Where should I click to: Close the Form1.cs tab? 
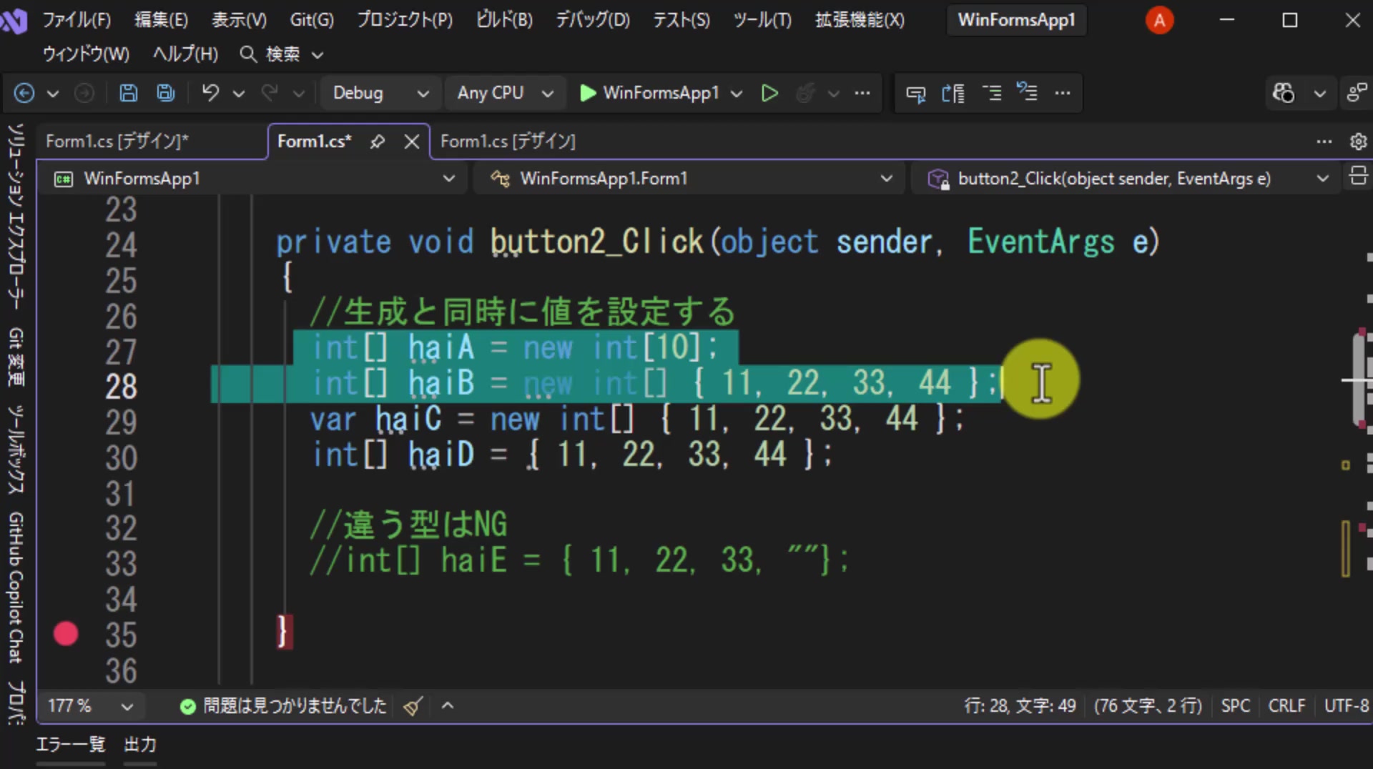pos(411,142)
